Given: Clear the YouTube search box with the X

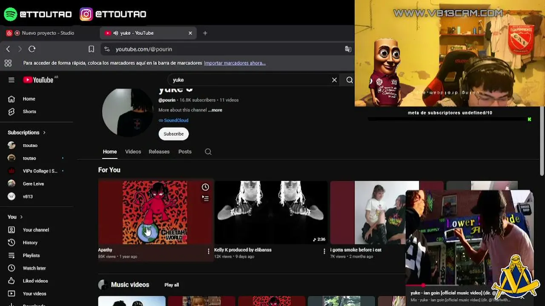Looking at the screenshot, I should (334, 80).
